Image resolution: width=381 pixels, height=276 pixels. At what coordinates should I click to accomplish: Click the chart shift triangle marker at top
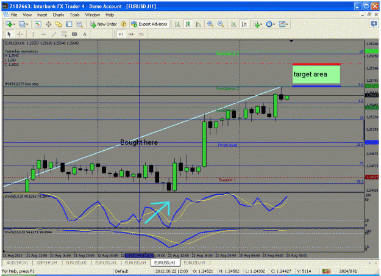pyautogui.click(x=291, y=41)
